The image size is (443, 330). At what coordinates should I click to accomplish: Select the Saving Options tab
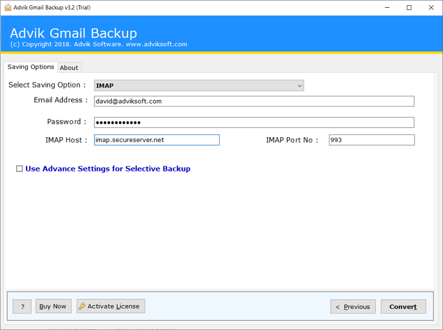click(31, 67)
